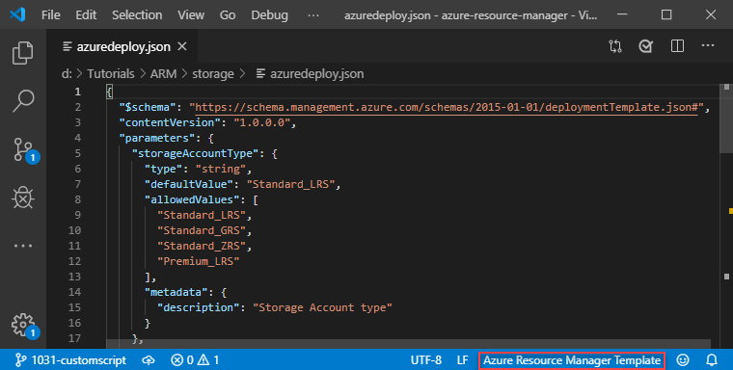Click azuredeploy.json in the breadcrumb
Viewport: 733px width, 370px height.
pos(316,74)
